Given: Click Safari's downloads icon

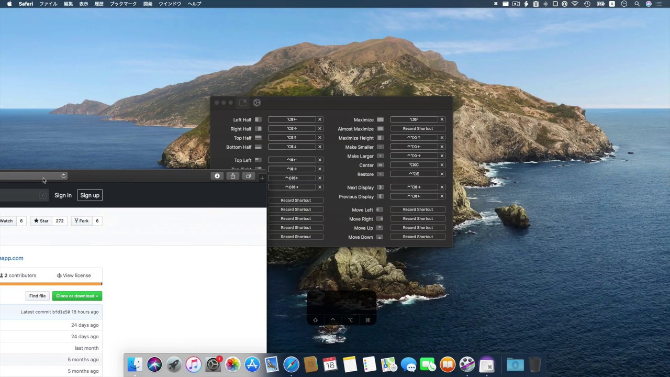Looking at the screenshot, I should pos(217,176).
